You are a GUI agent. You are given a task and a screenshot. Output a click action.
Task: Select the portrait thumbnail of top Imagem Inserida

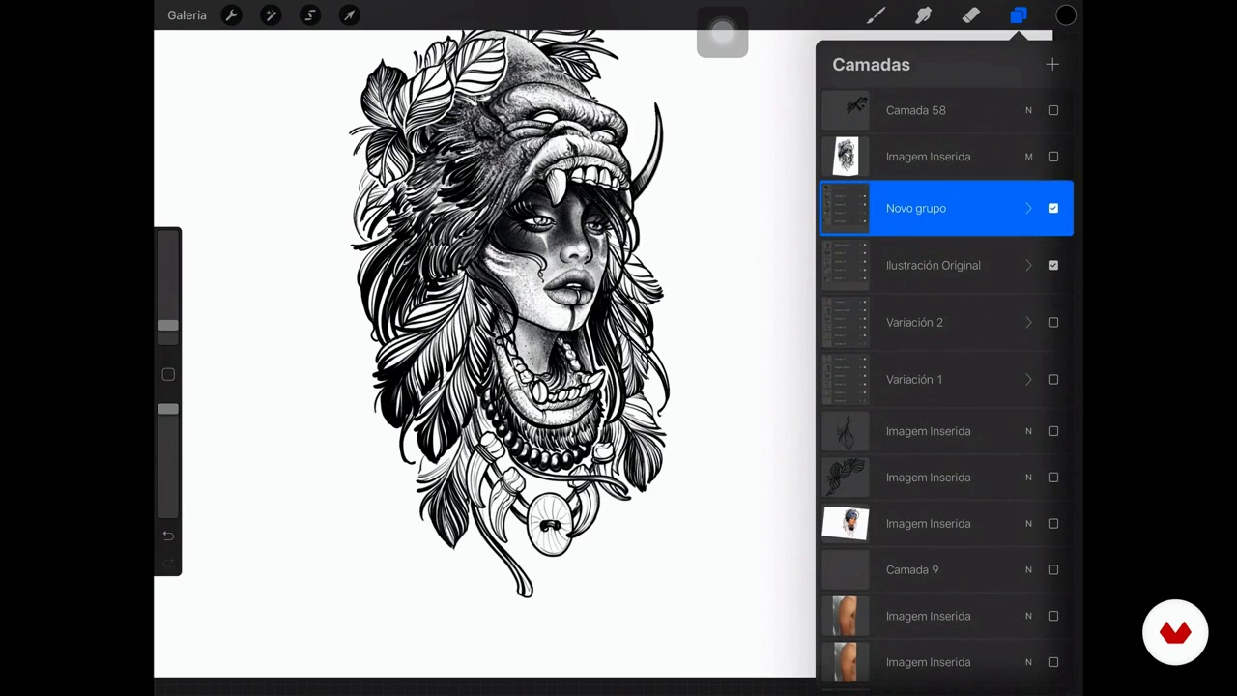tap(846, 157)
